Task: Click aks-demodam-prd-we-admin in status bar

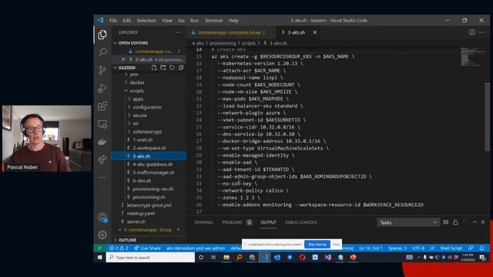Action: point(195,248)
